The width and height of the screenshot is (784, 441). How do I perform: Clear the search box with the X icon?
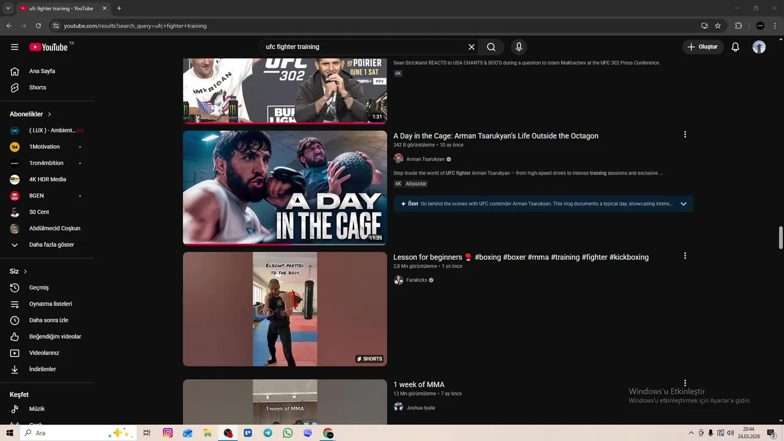472,47
